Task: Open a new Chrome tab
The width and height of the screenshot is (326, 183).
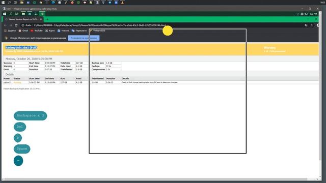Action: click(47, 19)
